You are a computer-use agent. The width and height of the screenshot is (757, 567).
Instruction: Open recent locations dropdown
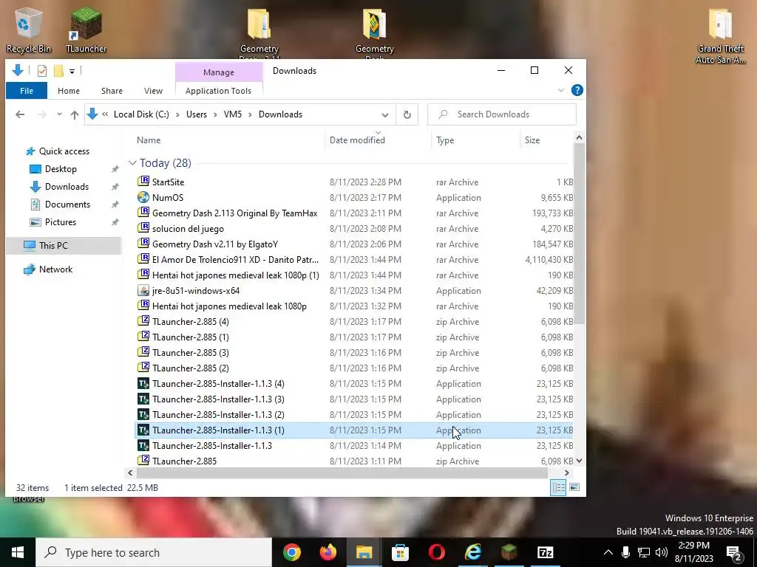pyautogui.click(x=59, y=114)
